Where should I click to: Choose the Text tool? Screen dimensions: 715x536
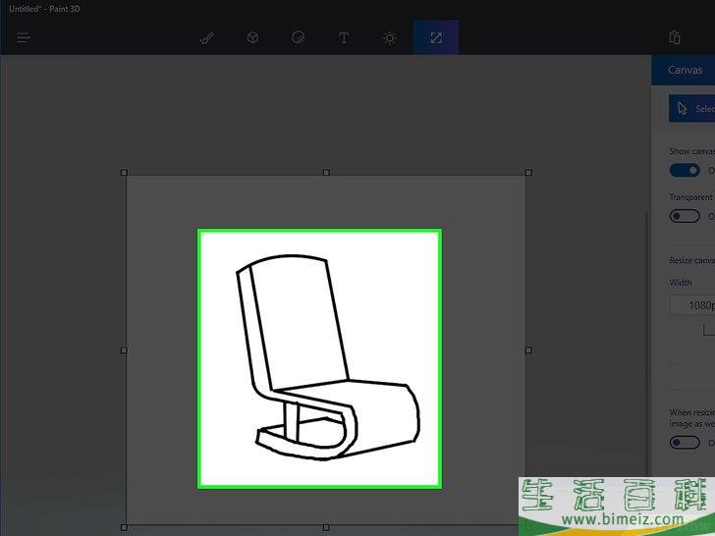coord(344,37)
